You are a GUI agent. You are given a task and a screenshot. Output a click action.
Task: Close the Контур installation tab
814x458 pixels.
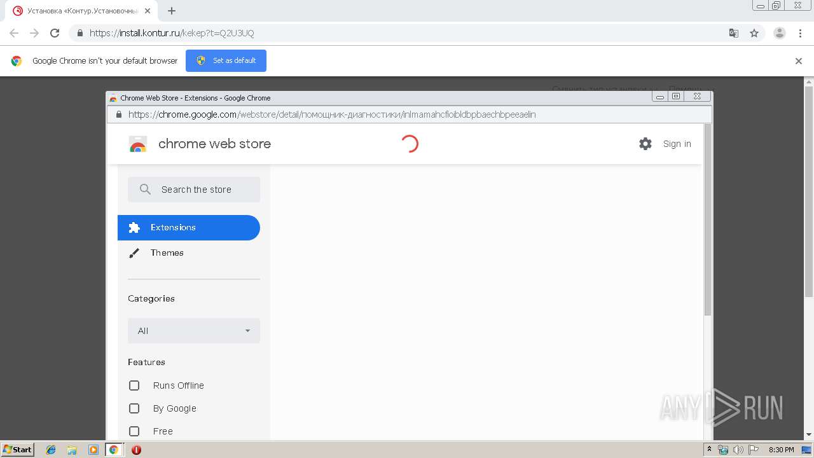(148, 11)
